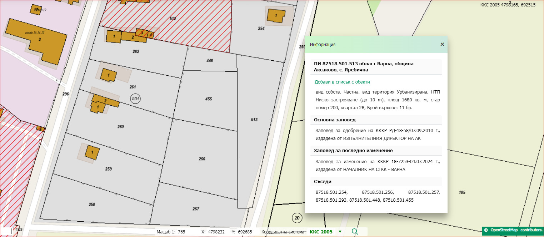This screenshot has width=544, height=237.
Task: Click parcel 256 on the map
Action: coord(202,159)
